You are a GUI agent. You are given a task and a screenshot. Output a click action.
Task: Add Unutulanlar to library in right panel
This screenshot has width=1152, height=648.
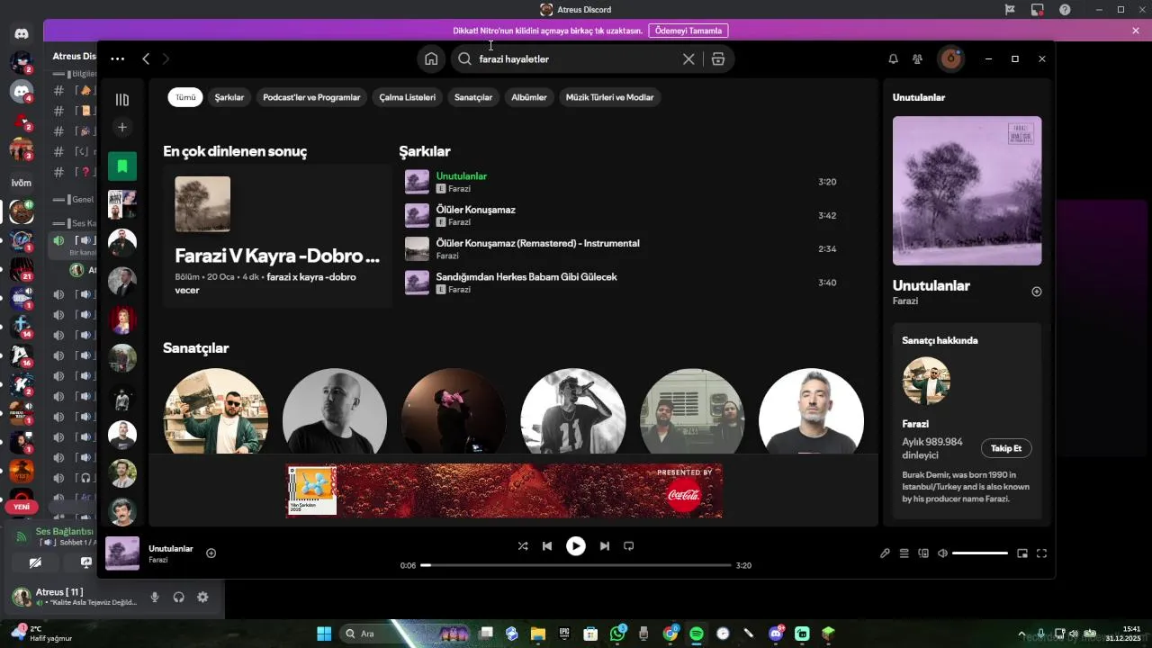tap(1037, 292)
